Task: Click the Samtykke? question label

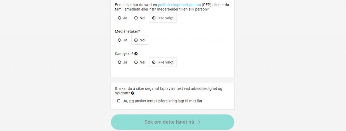Action: click(124, 54)
